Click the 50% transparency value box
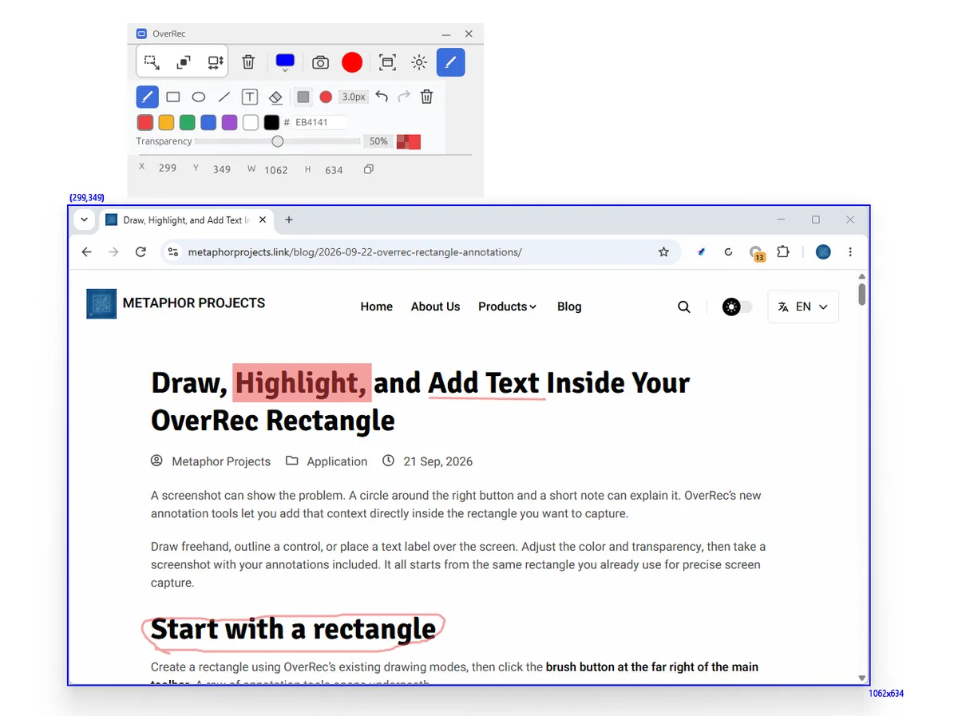The width and height of the screenshot is (958, 716). point(378,141)
